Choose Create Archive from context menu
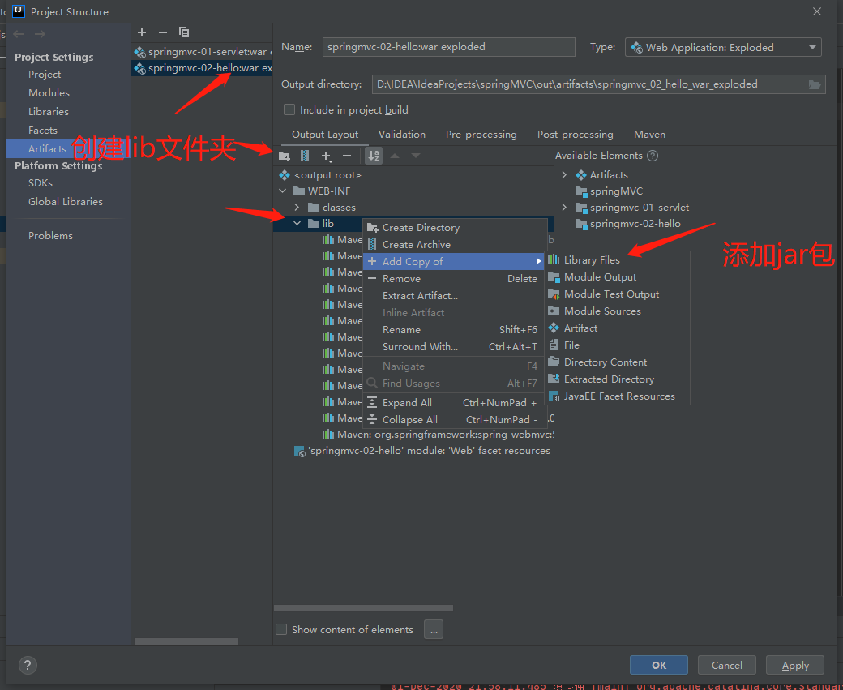The image size is (843, 690). [x=454, y=245]
